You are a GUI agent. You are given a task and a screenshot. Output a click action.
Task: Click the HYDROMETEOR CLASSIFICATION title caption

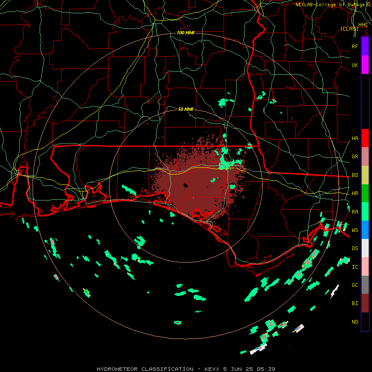click(x=145, y=369)
